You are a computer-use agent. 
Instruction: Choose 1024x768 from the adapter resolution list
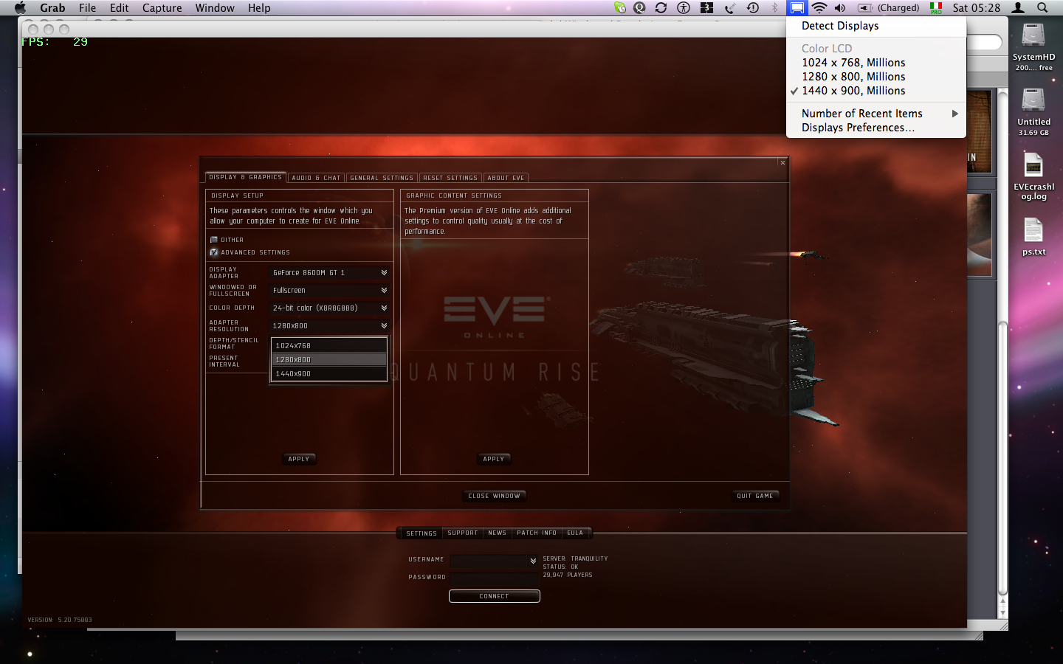coord(329,345)
